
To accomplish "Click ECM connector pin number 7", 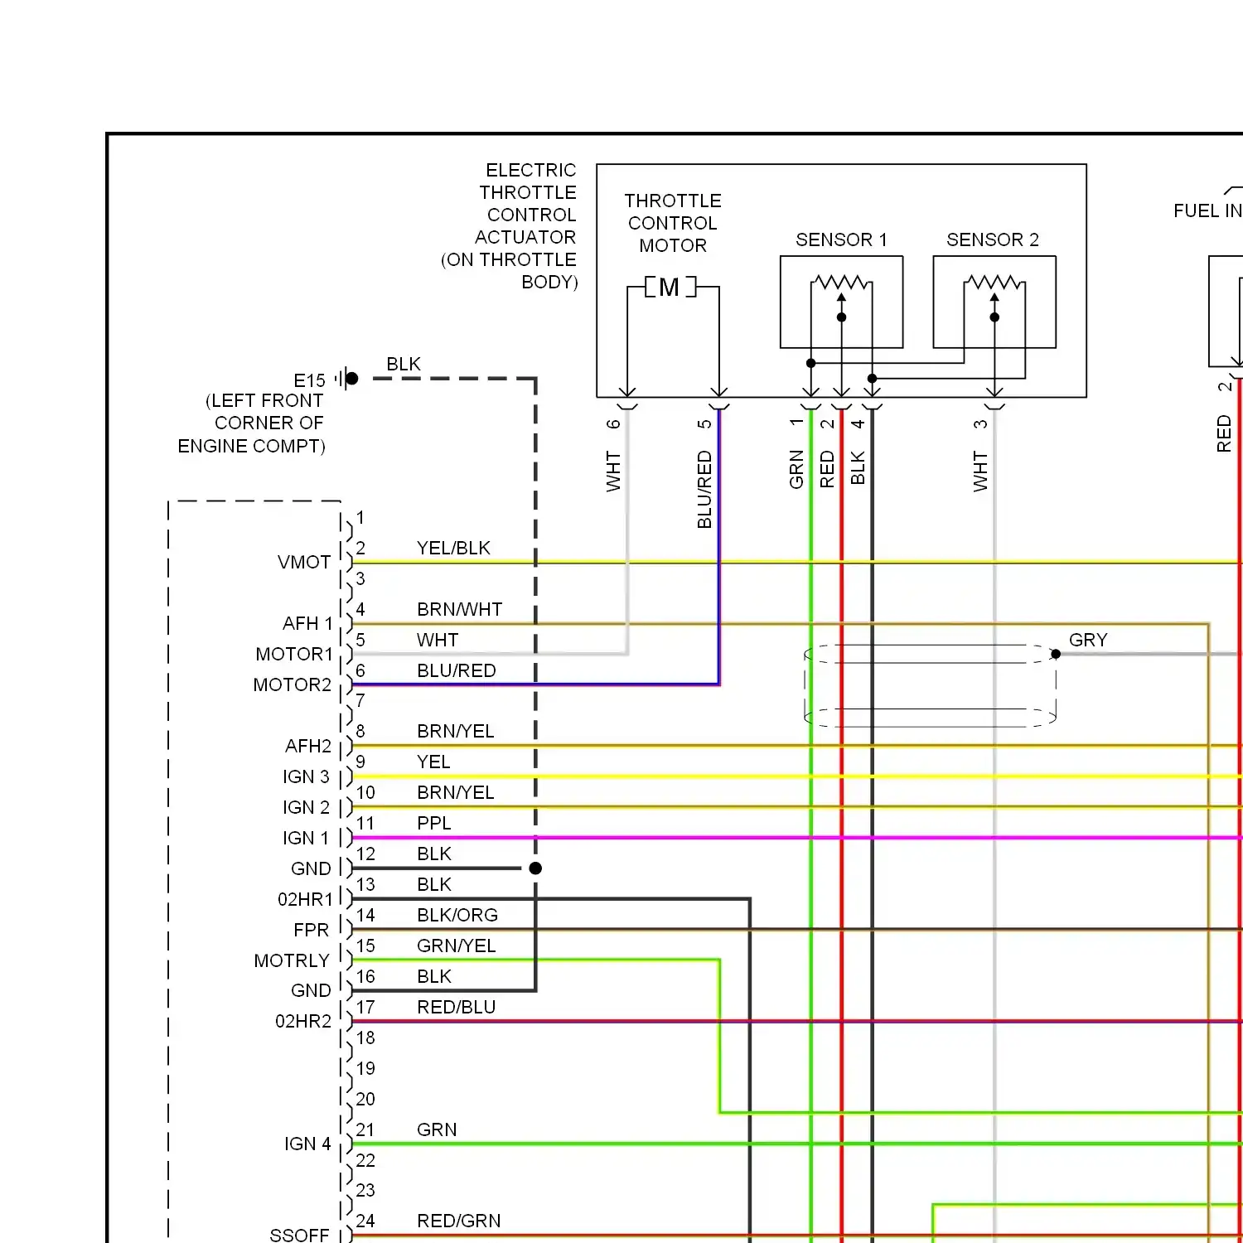I will [x=360, y=700].
